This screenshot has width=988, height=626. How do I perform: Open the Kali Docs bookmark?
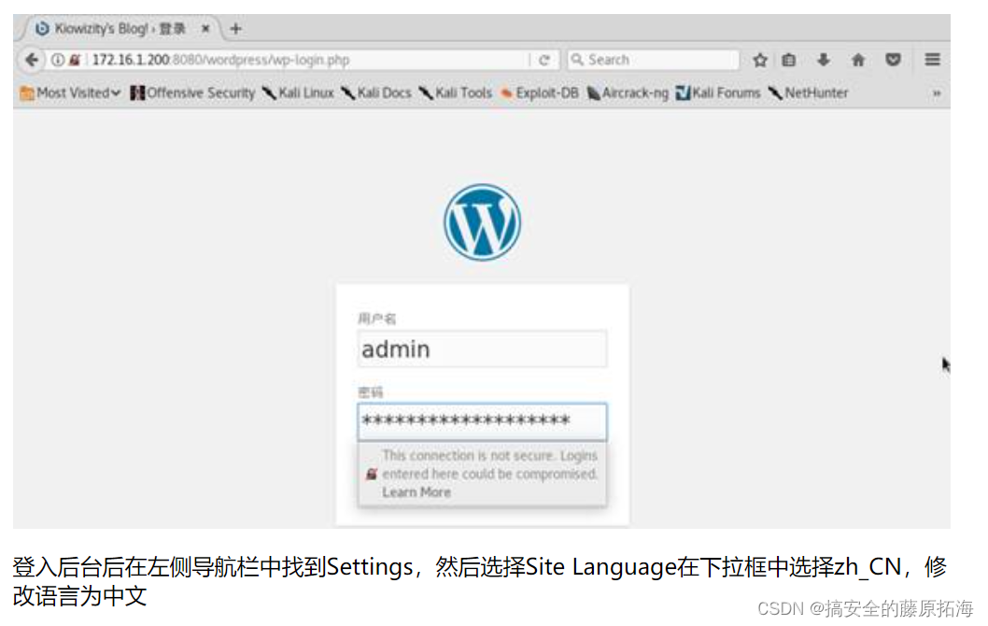coord(376,93)
